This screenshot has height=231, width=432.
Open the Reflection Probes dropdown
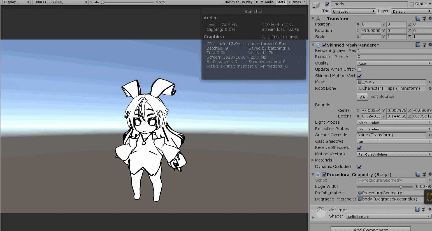coord(394,129)
